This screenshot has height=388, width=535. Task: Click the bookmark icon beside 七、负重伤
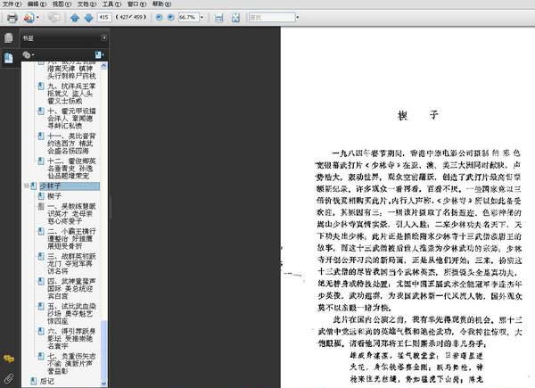click(x=41, y=356)
